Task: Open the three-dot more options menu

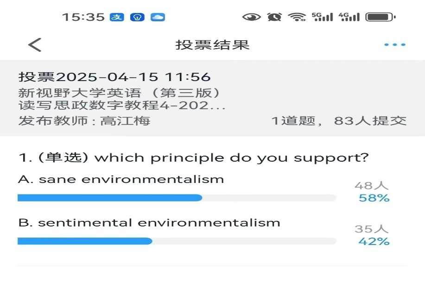Action: (394, 45)
